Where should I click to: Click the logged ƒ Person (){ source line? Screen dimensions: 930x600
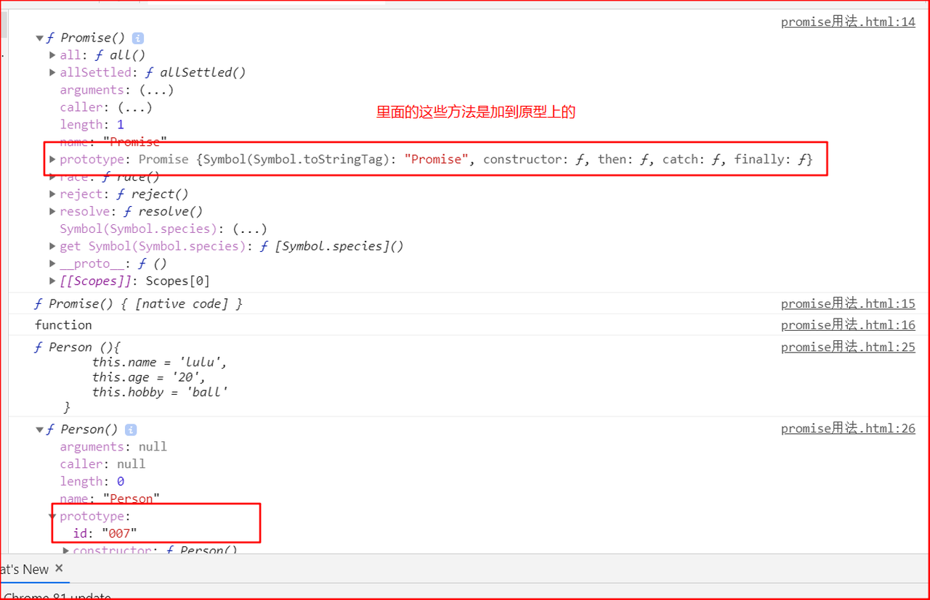77,348
